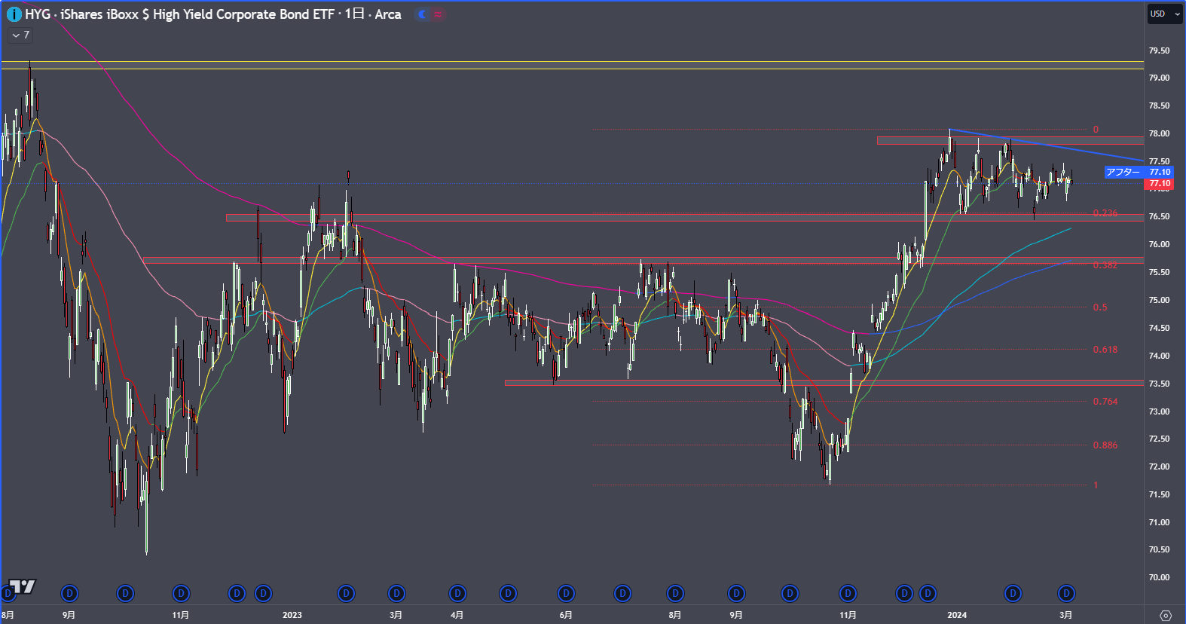Viewport: 1186px width, 624px height.
Task: Open dividend marker above the 6月 label
Action: click(x=566, y=594)
